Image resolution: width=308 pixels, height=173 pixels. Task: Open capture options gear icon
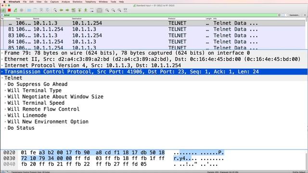[x=21, y=10]
